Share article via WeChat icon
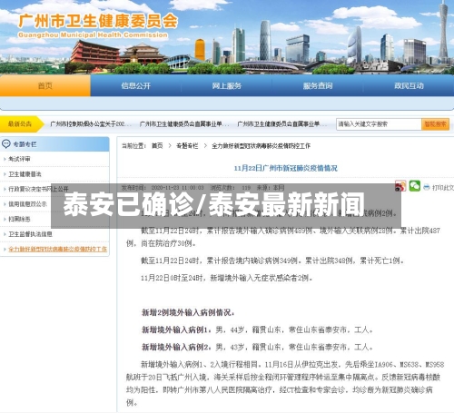The width and height of the screenshot is (454, 413). click(x=415, y=186)
